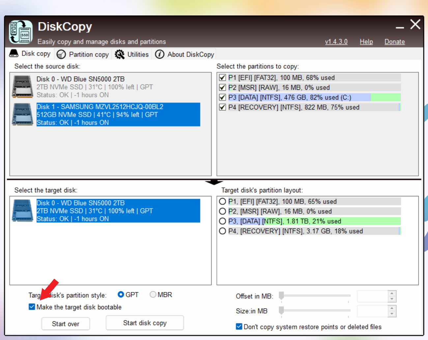Open the About DiskCopy tab

click(190, 54)
